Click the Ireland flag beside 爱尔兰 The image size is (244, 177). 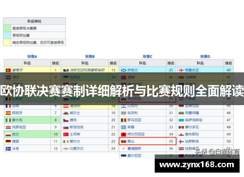(66, 141)
